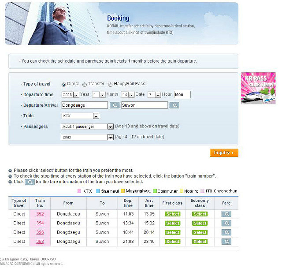Image resolution: width=282 pixels, height=268 pixels.
Task: Click arrival time 23:10 cell
Action: click(x=149, y=242)
